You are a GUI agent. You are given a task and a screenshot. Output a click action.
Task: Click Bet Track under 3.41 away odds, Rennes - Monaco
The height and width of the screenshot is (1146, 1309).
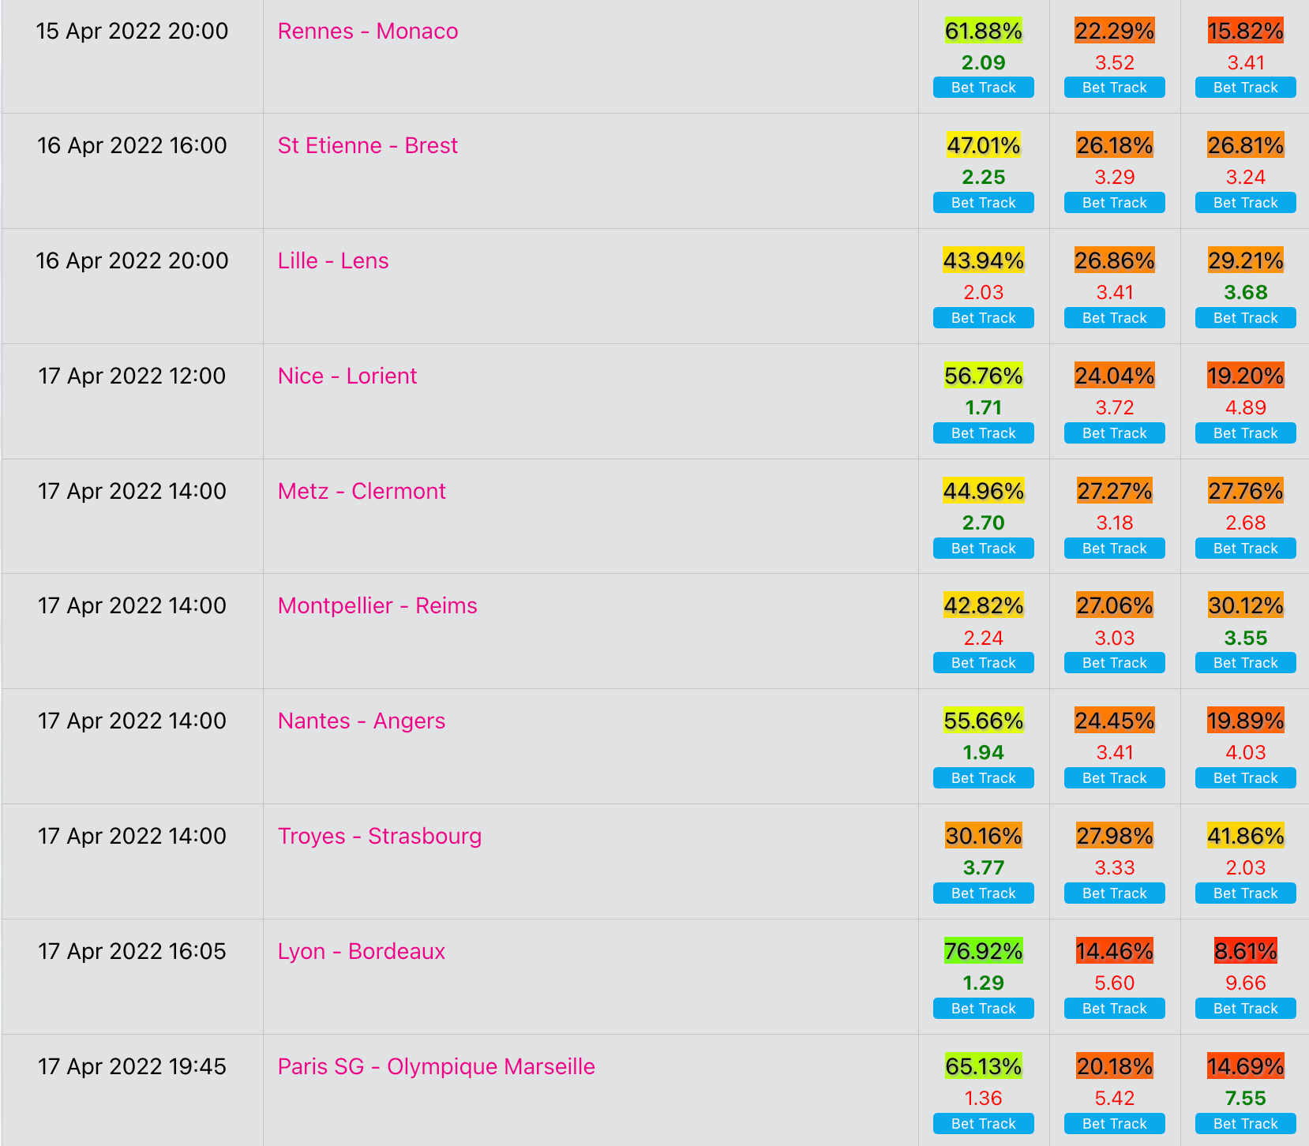[1246, 88]
